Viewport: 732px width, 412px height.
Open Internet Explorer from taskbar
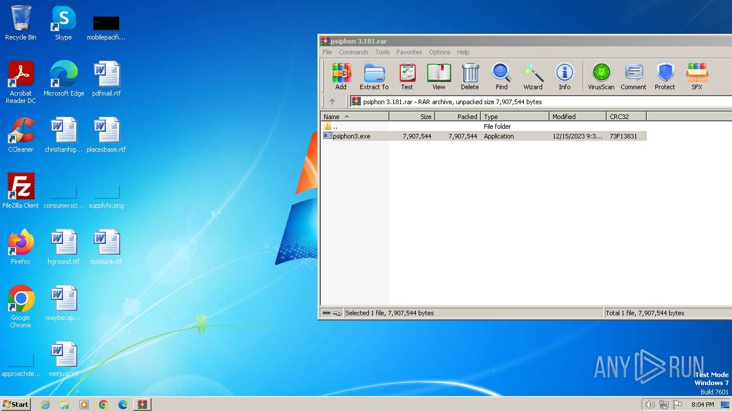click(x=45, y=405)
